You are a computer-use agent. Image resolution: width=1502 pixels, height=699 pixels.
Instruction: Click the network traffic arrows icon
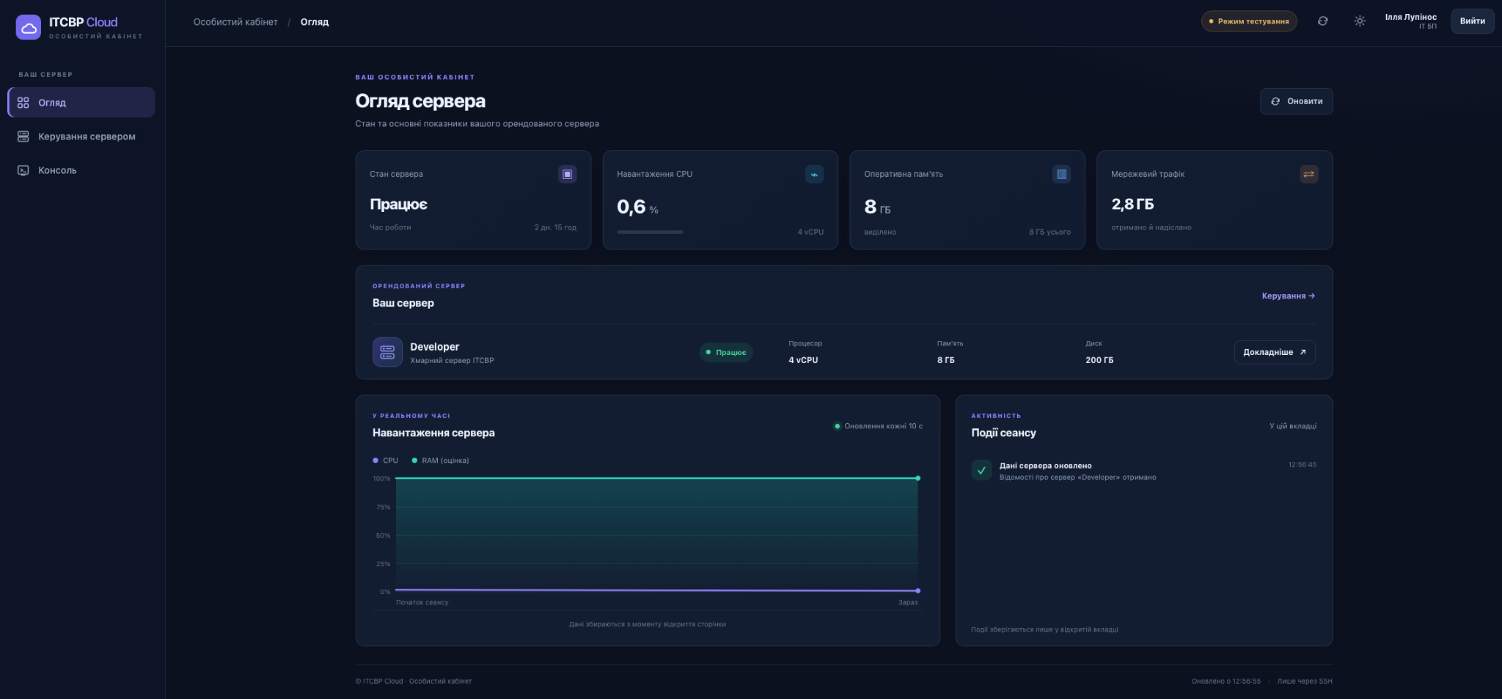1308,174
